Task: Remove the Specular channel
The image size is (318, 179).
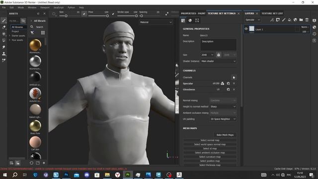Action: [234, 84]
